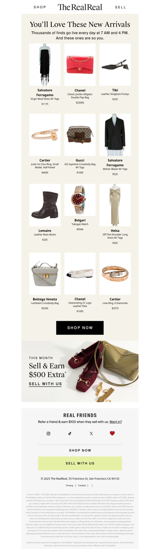Open the Bvlgari Tubogas watch image
160x549 pixels.
pyautogui.click(x=80, y=200)
